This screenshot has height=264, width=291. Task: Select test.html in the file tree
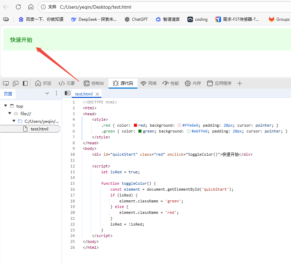(x=39, y=129)
